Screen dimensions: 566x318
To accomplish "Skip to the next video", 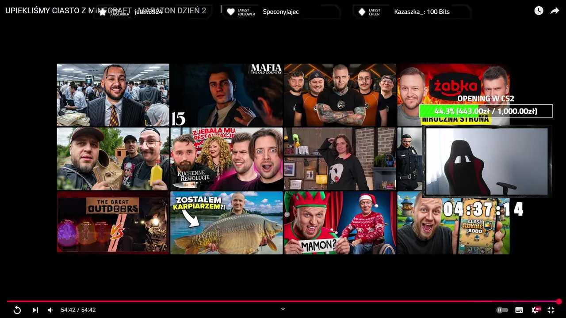I will [35, 310].
